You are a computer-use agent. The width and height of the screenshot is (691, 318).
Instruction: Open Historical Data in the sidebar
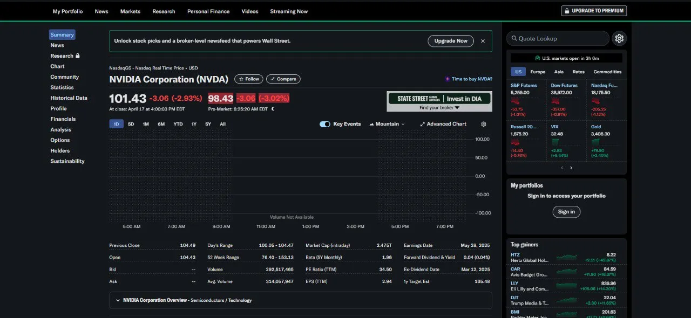pos(69,98)
